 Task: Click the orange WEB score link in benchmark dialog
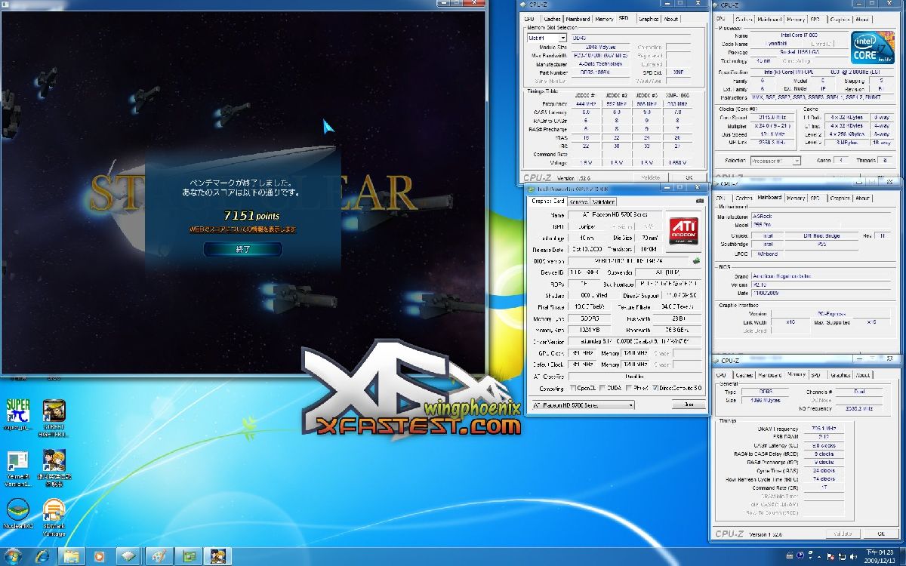(242, 229)
